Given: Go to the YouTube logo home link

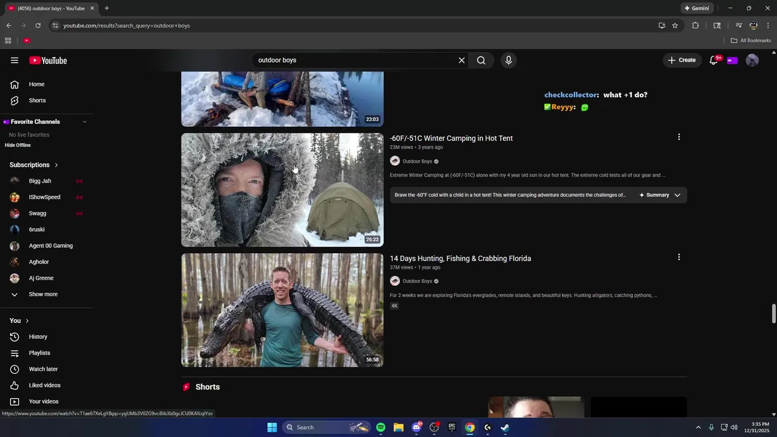Looking at the screenshot, I should pos(48,60).
